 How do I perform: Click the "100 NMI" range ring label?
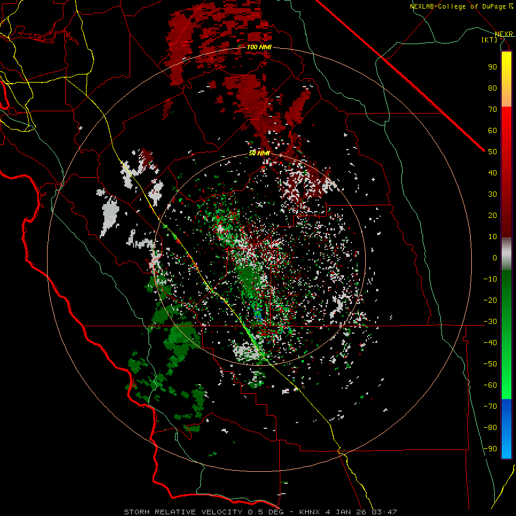pos(259,48)
